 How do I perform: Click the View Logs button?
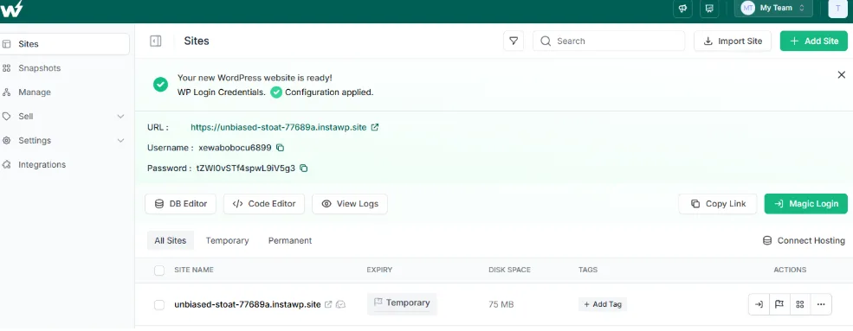click(x=349, y=204)
